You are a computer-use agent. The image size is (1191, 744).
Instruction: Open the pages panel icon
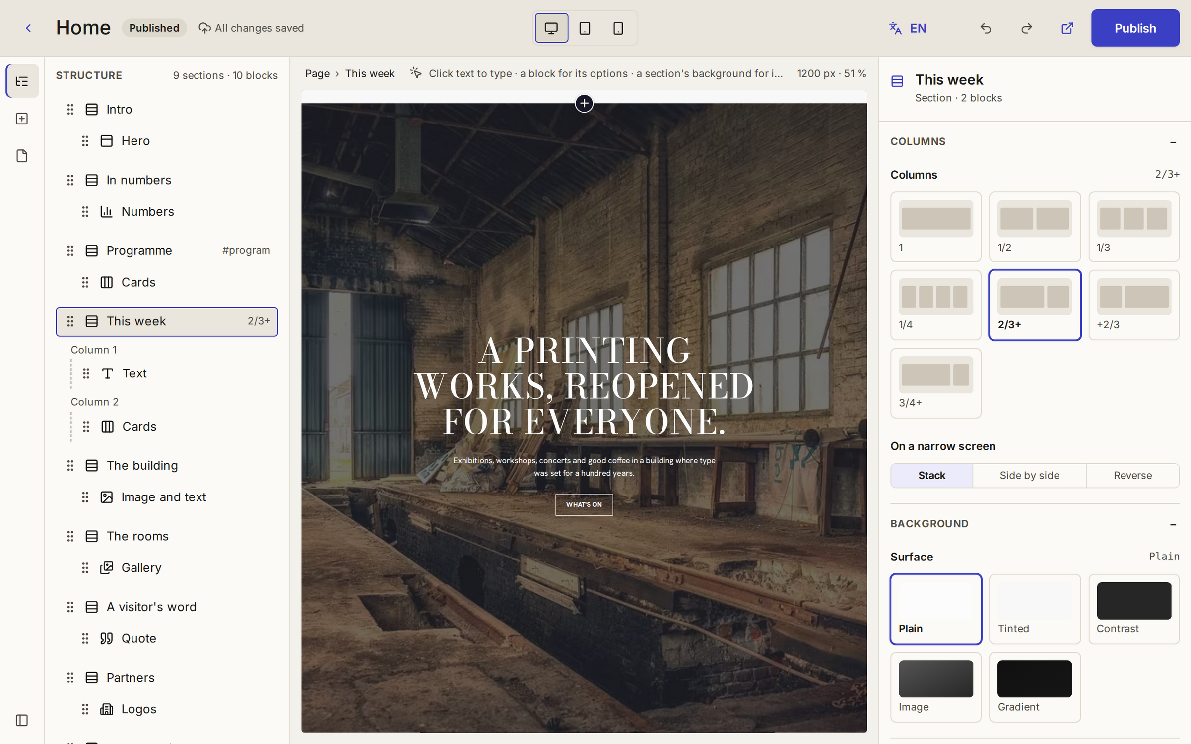[22, 156]
